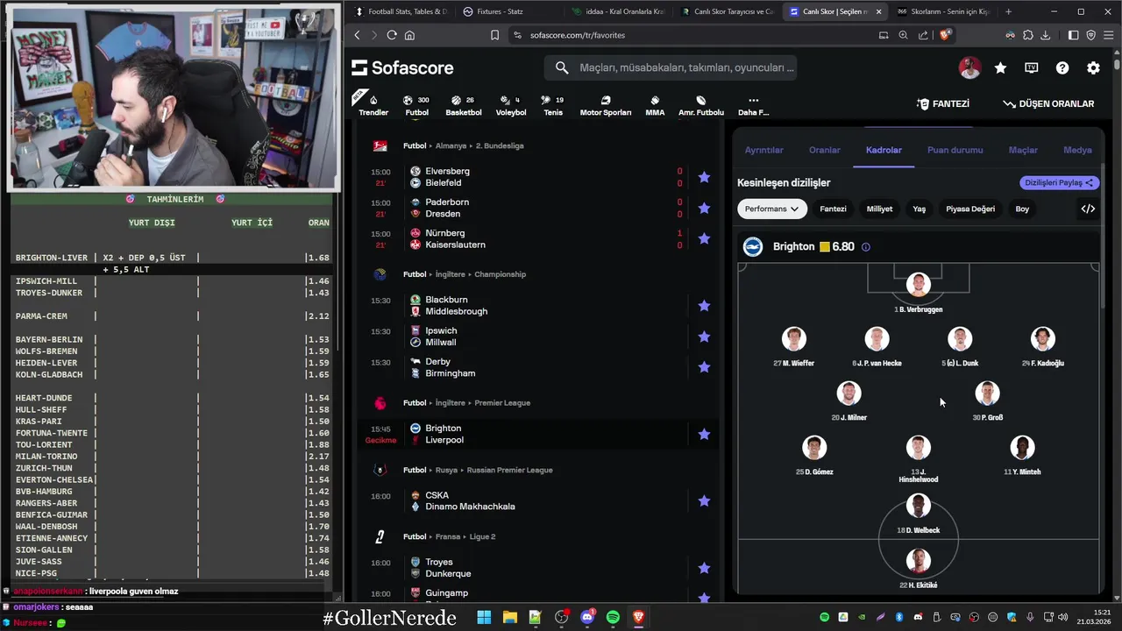The height and width of the screenshot is (631, 1122).
Task: Open Spotify from the taskbar
Action: click(x=613, y=618)
